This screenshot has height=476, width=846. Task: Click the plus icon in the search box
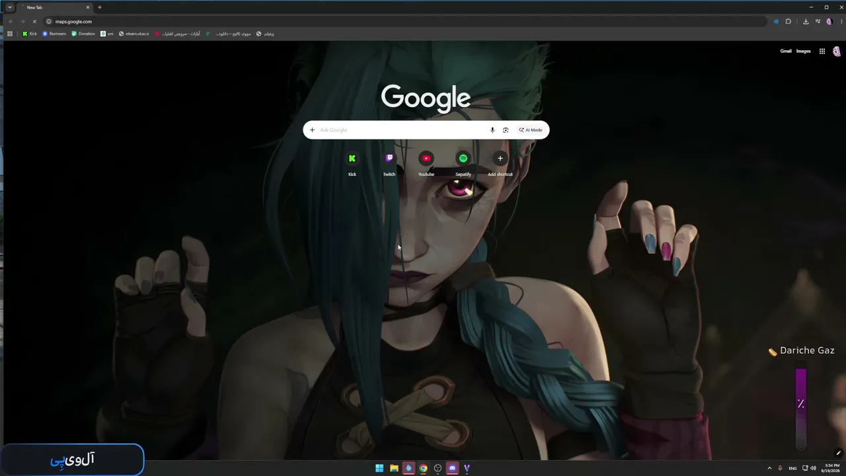(x=312, y=130)
